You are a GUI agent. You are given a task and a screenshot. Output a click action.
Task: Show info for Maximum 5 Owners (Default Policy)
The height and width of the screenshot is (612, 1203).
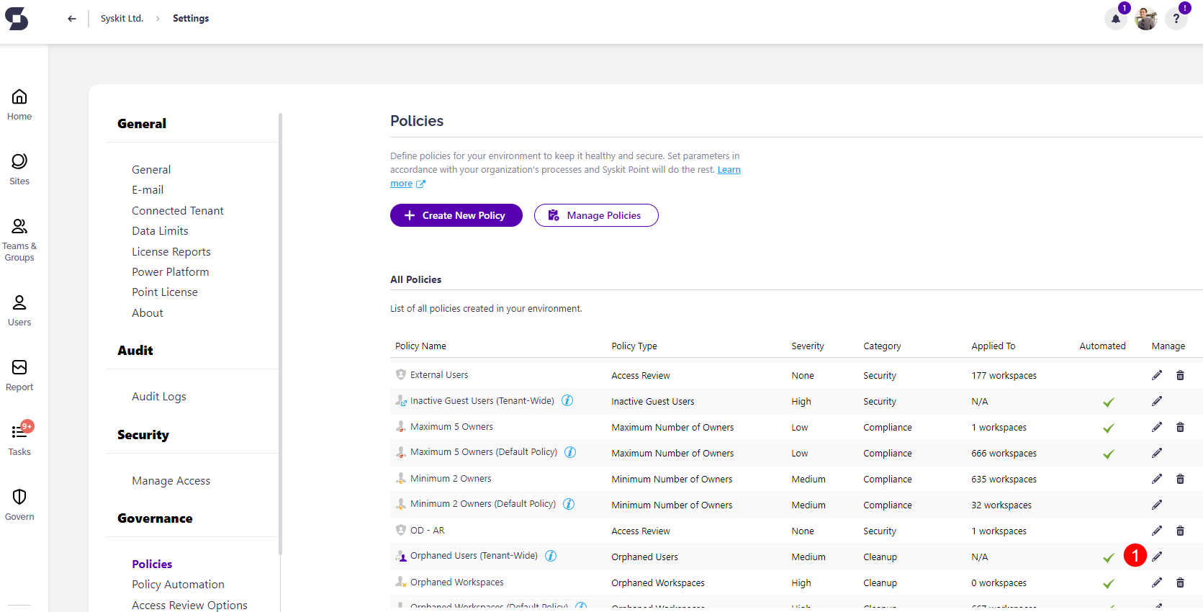pos(570,452)
